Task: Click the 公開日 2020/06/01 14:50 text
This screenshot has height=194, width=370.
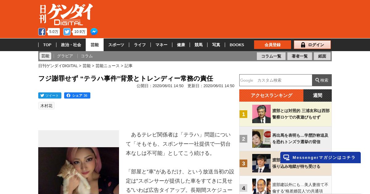Action: 160,86
